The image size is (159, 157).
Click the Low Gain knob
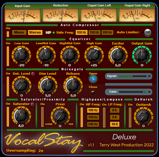tap(21, 55)
